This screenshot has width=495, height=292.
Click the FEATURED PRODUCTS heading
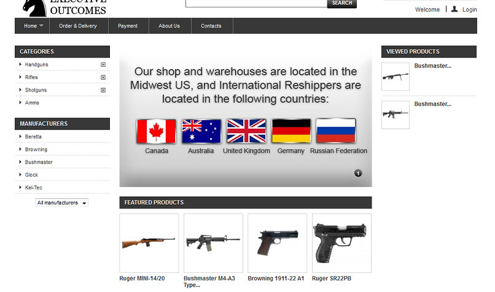(x=154, y=202)
